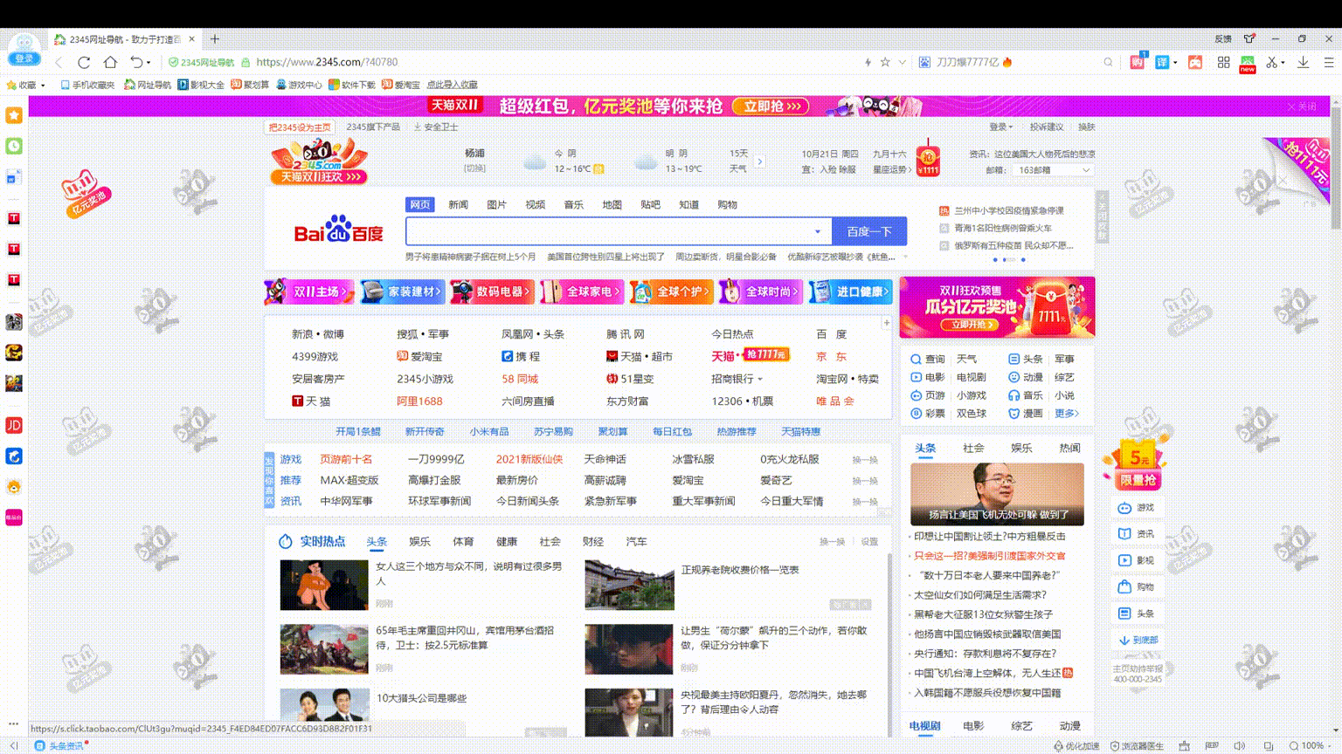
Task: Click the scissors screenshot tool icon
Action: pyautogui.click(x=1271, y=62)
